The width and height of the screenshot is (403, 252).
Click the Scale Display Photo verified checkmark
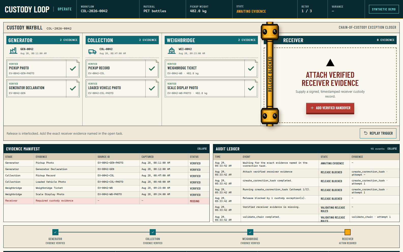pos(251,88)
